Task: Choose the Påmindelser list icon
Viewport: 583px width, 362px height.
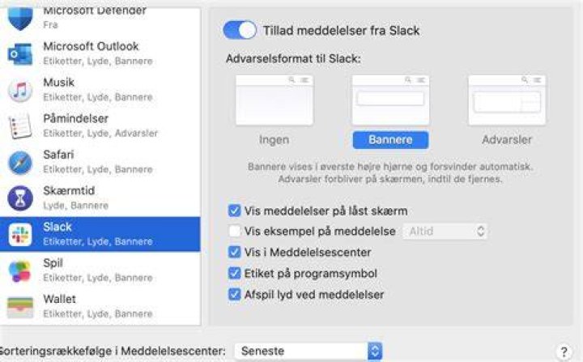Action: pos(20,126)
